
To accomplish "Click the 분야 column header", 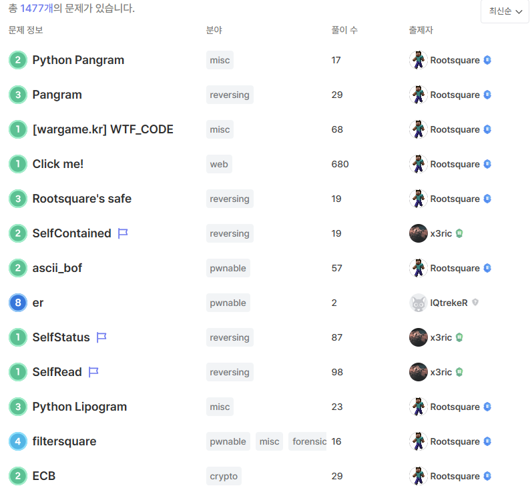I will 214,30.
